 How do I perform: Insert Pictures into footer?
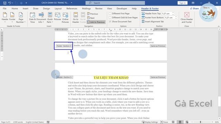pos(58,17)
